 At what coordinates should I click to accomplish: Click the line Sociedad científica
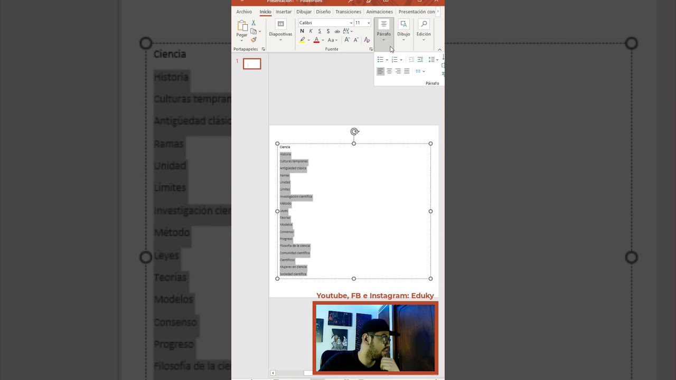tap(293, 274)
